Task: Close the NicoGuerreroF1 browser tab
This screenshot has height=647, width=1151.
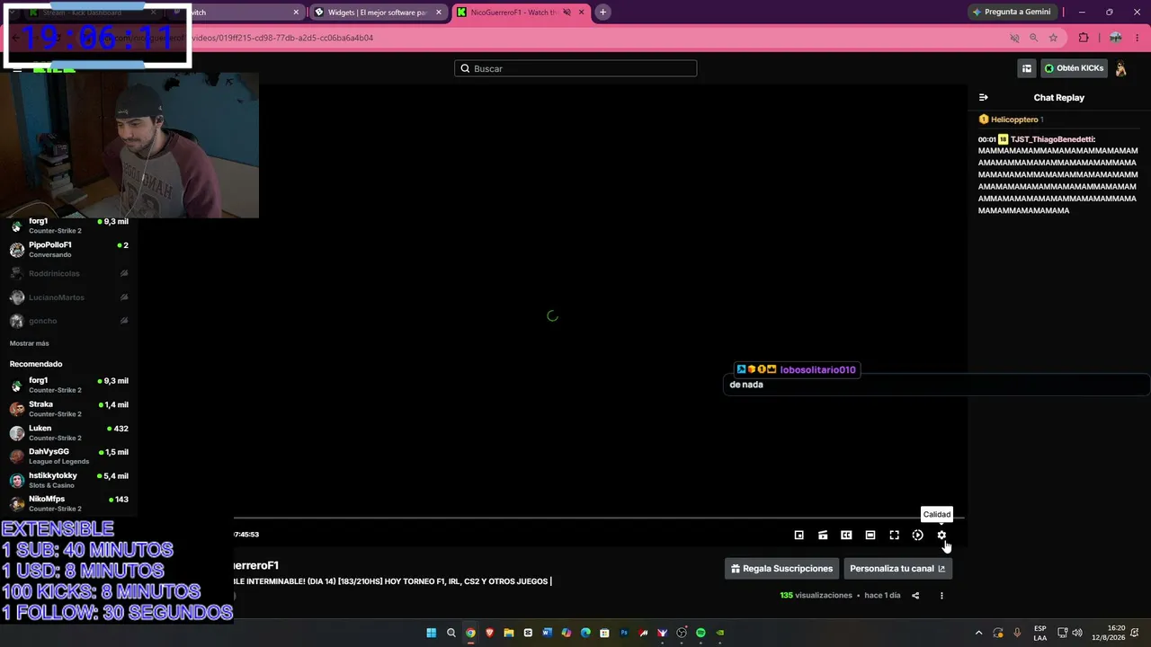Action: [582, 13]
